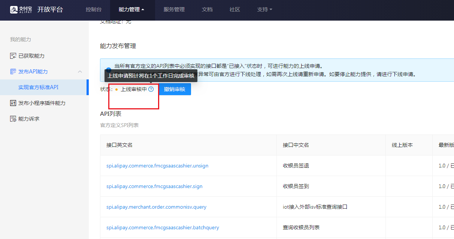Click the blue info icon in notice banner
Viewport: 454px width, 239px height.
(x=108, y=70)
